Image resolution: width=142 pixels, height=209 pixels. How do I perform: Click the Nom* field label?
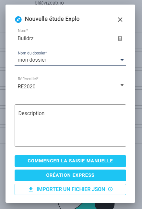23,31
